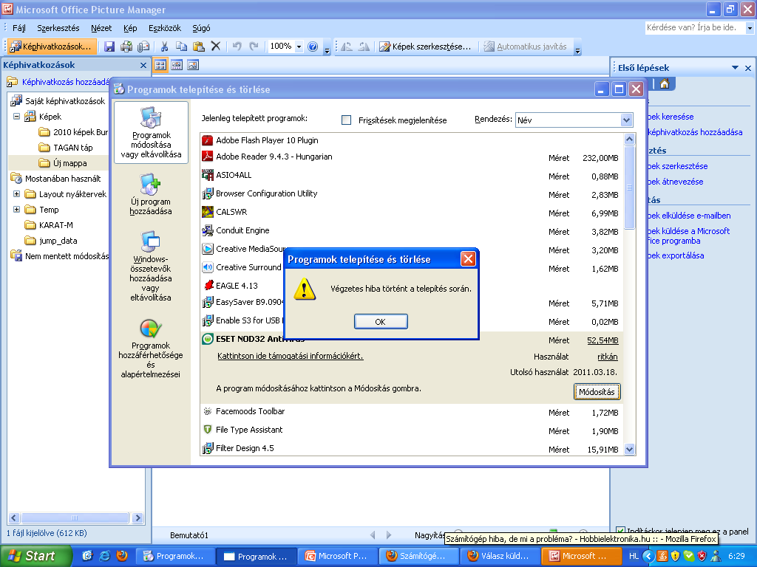
Task: Select Új program hozzáadása icon
Action: click(x=151, y=195)
